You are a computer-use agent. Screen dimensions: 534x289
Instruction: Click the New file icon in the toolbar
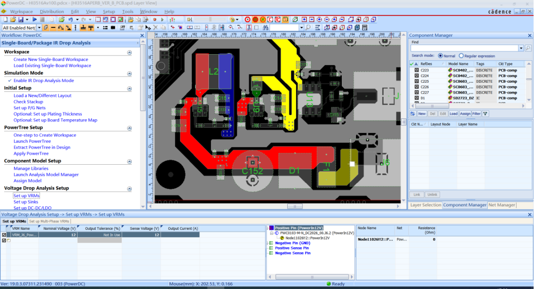click(6, 19)
